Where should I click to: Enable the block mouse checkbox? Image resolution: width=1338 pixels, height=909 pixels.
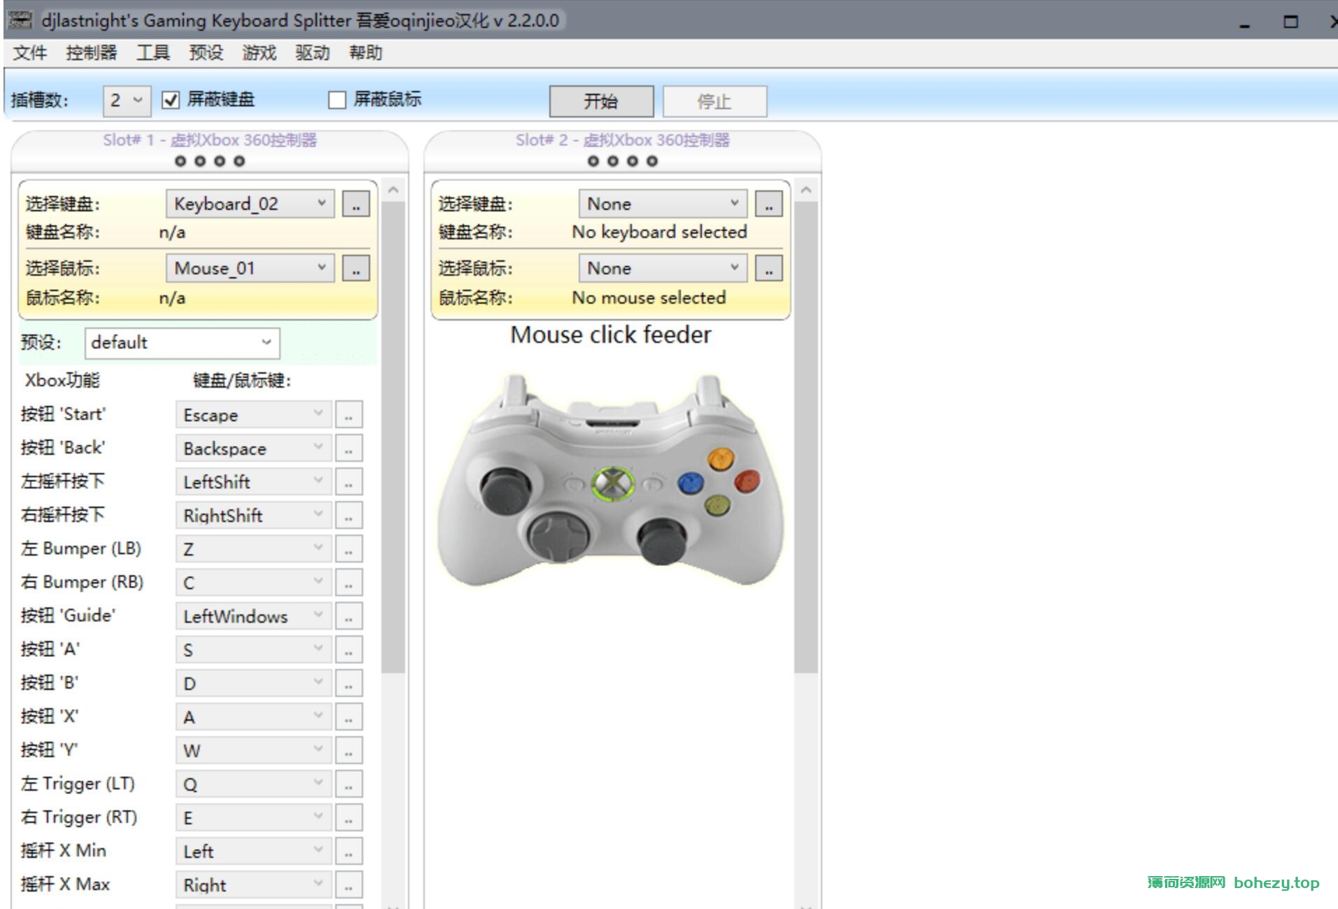tap(337, 100)
